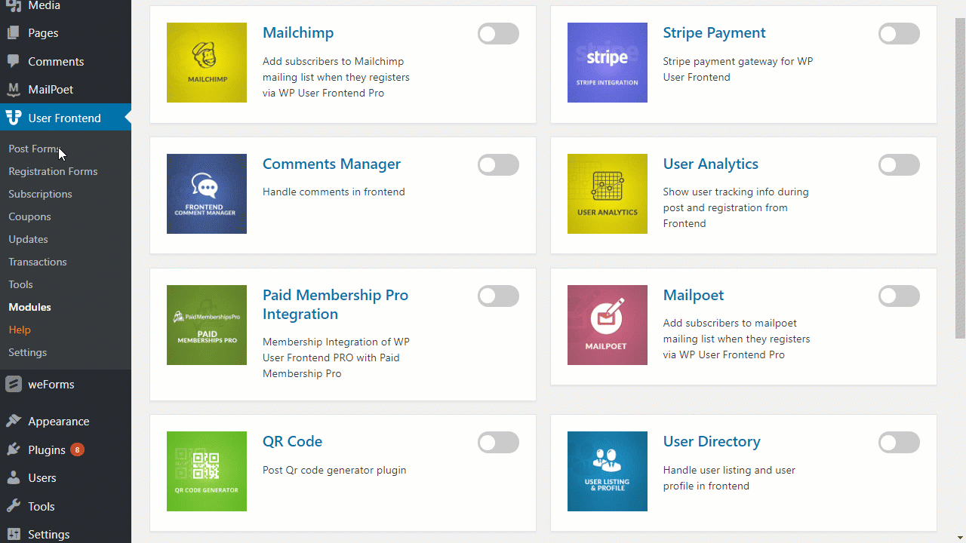Click the Mailchimp title link
Viewport: 966px width, 543px height.
coord(298,33)
